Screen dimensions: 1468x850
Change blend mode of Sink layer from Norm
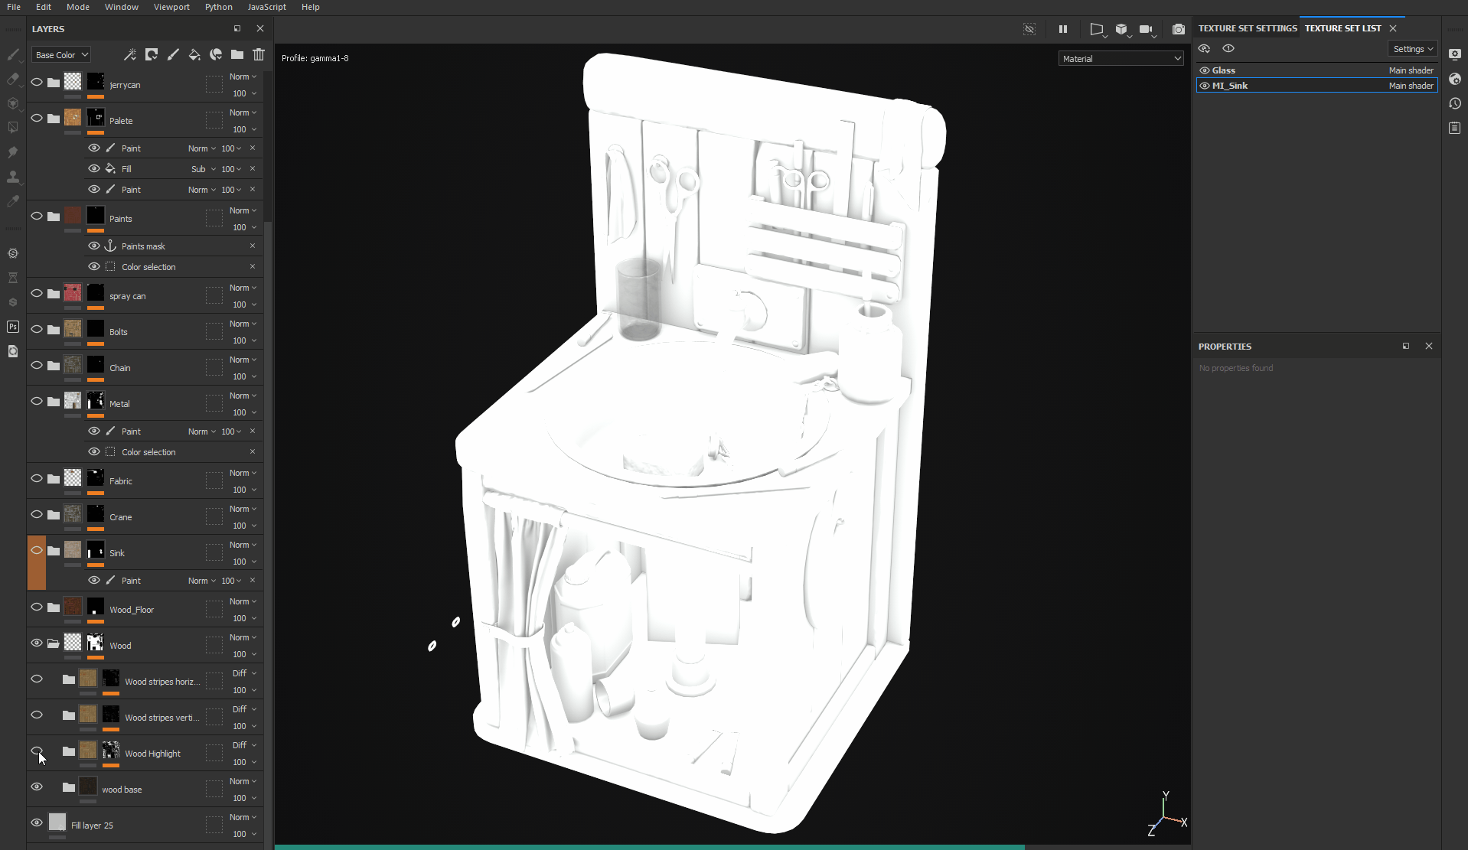point(243,544)
